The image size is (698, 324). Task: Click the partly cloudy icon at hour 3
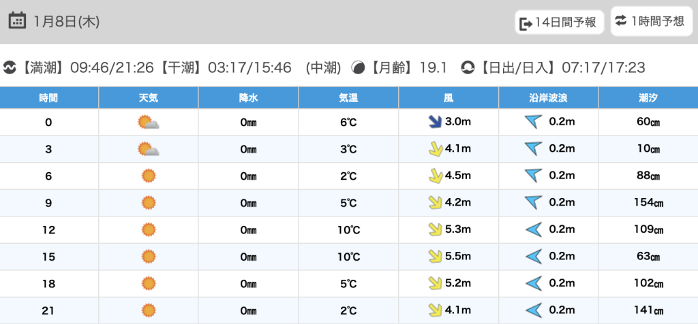[148, 149]
